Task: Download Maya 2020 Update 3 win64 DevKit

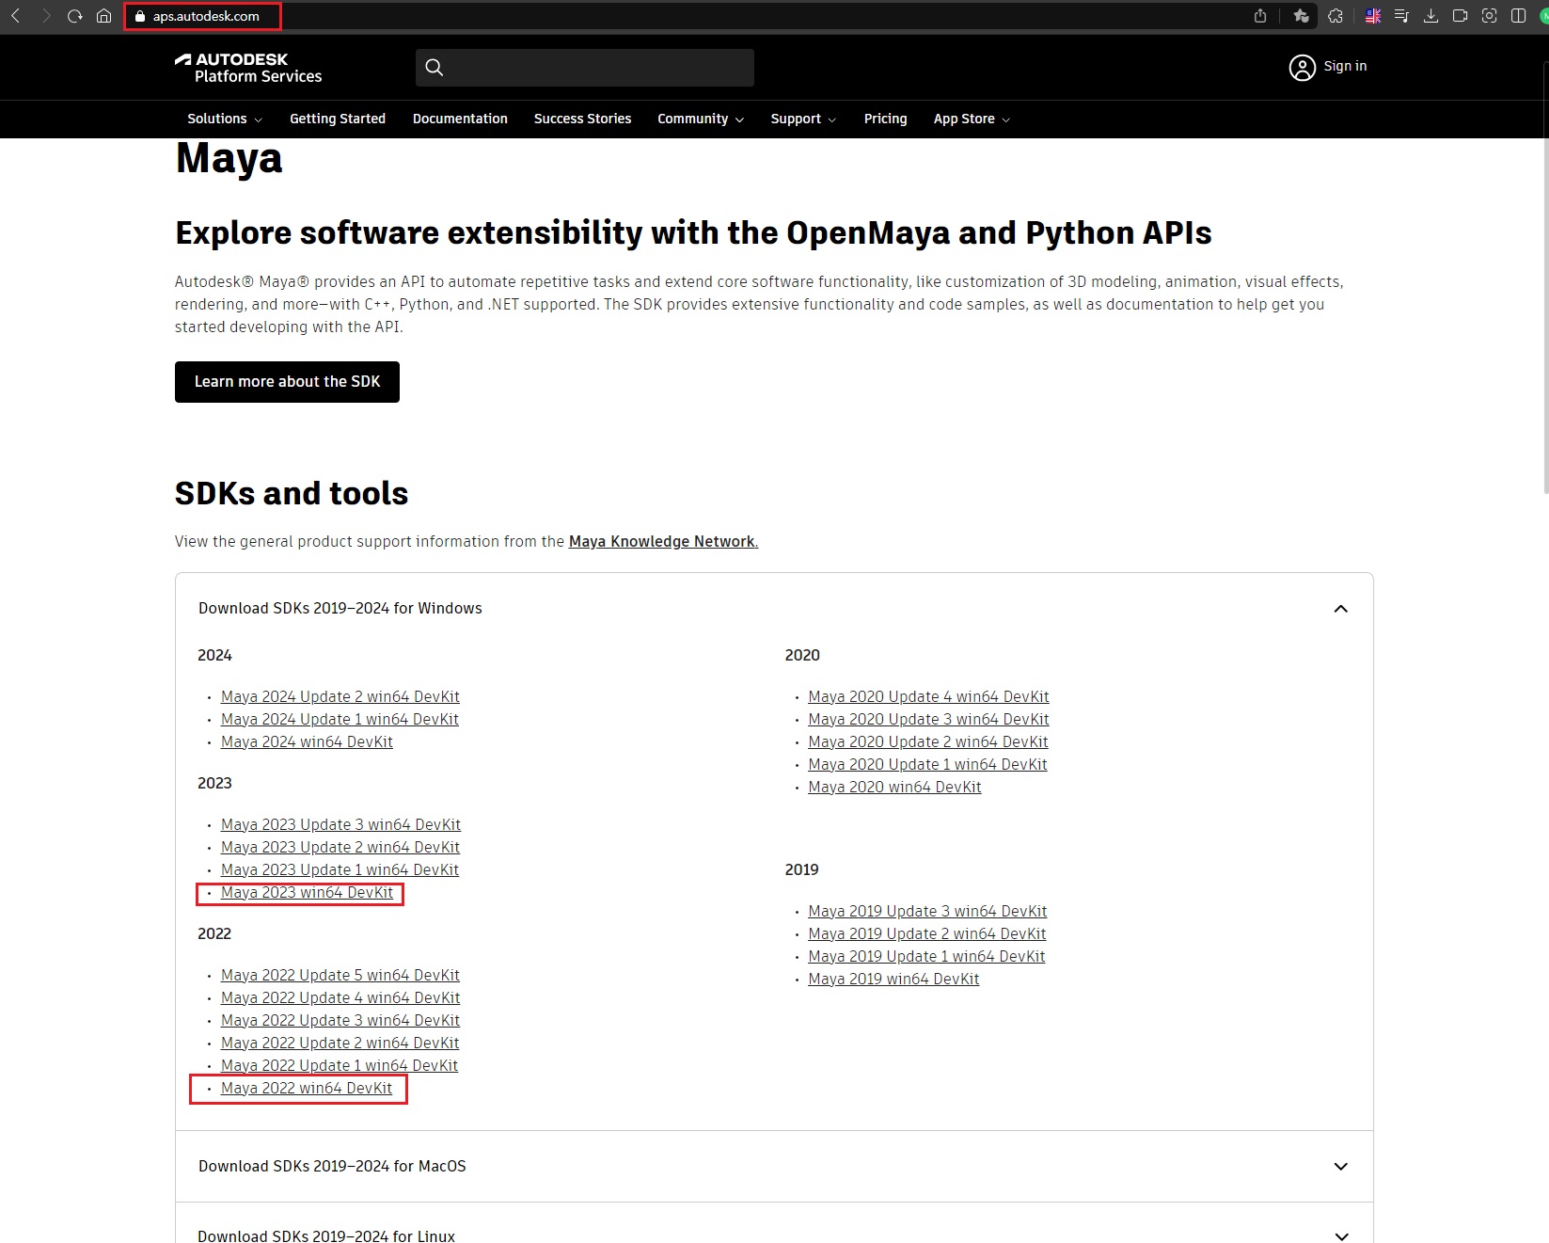Action: coord(928,720)
